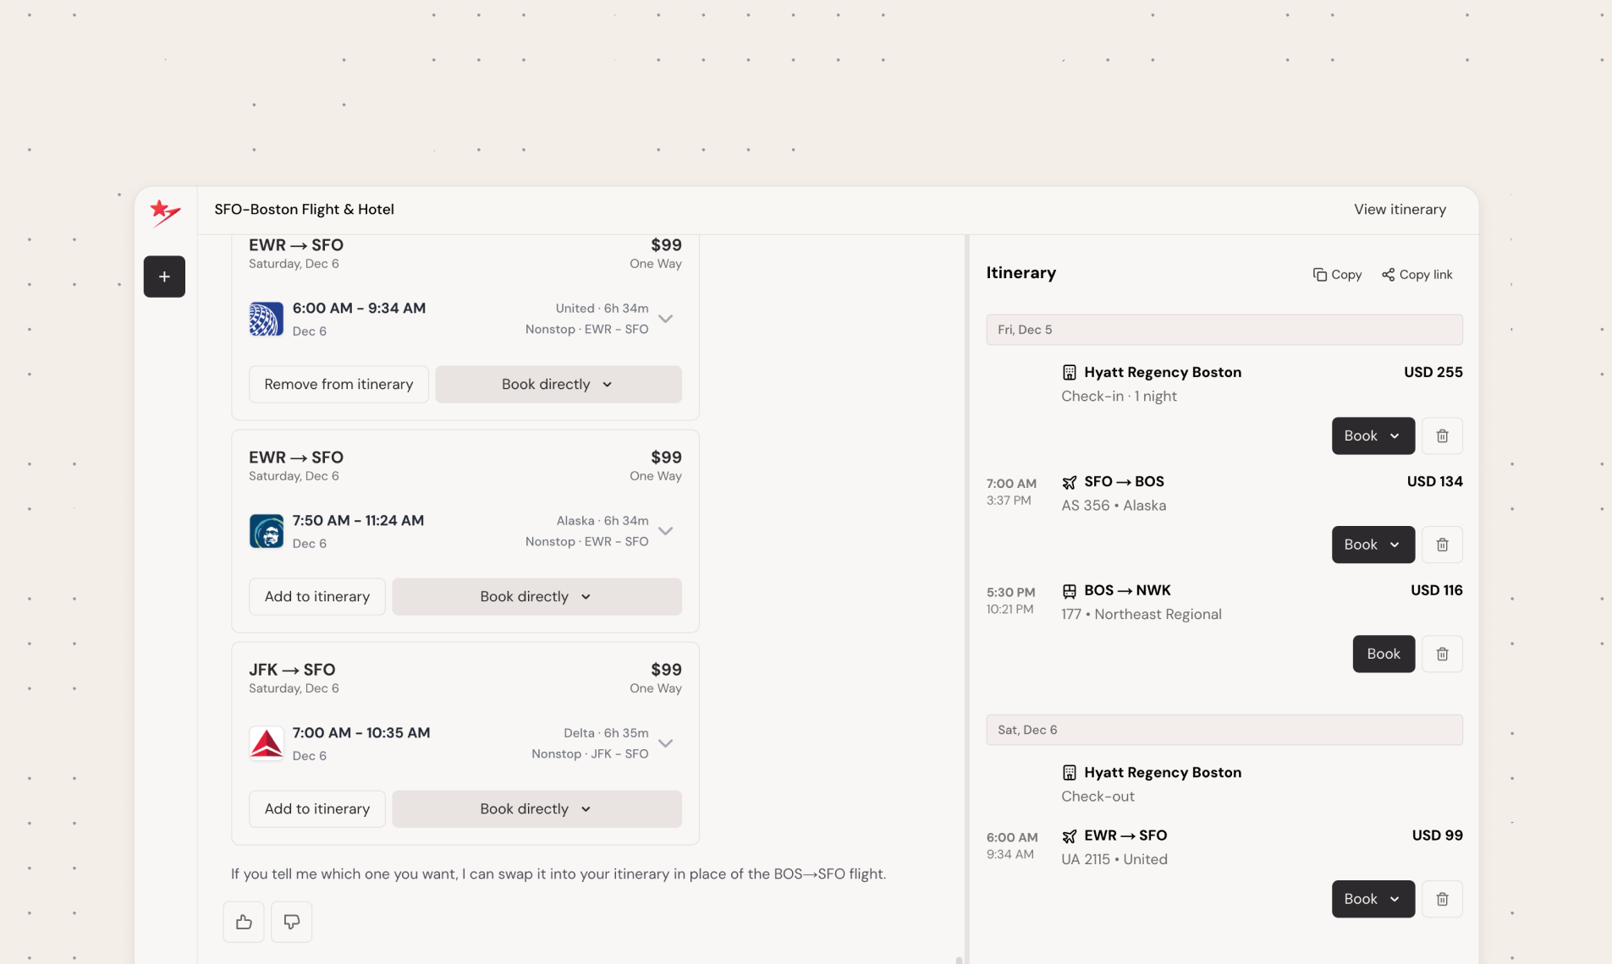Expand details of the Delta JFK–SFO flight
Image resolution: width=1612 pixels, height=964 pixels.
[x=665, y=743]
